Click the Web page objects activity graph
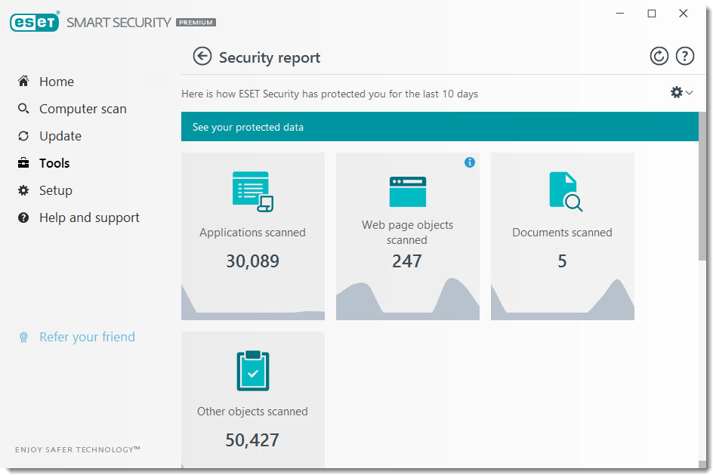The image size is (713, 475). click(x=407, y=298)
